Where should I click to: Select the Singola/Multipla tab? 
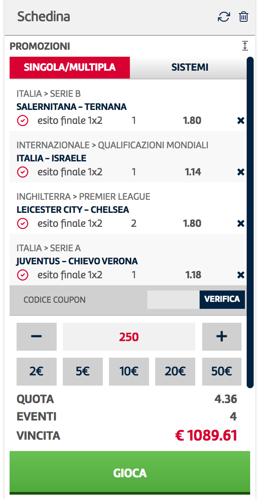(70, 68)
